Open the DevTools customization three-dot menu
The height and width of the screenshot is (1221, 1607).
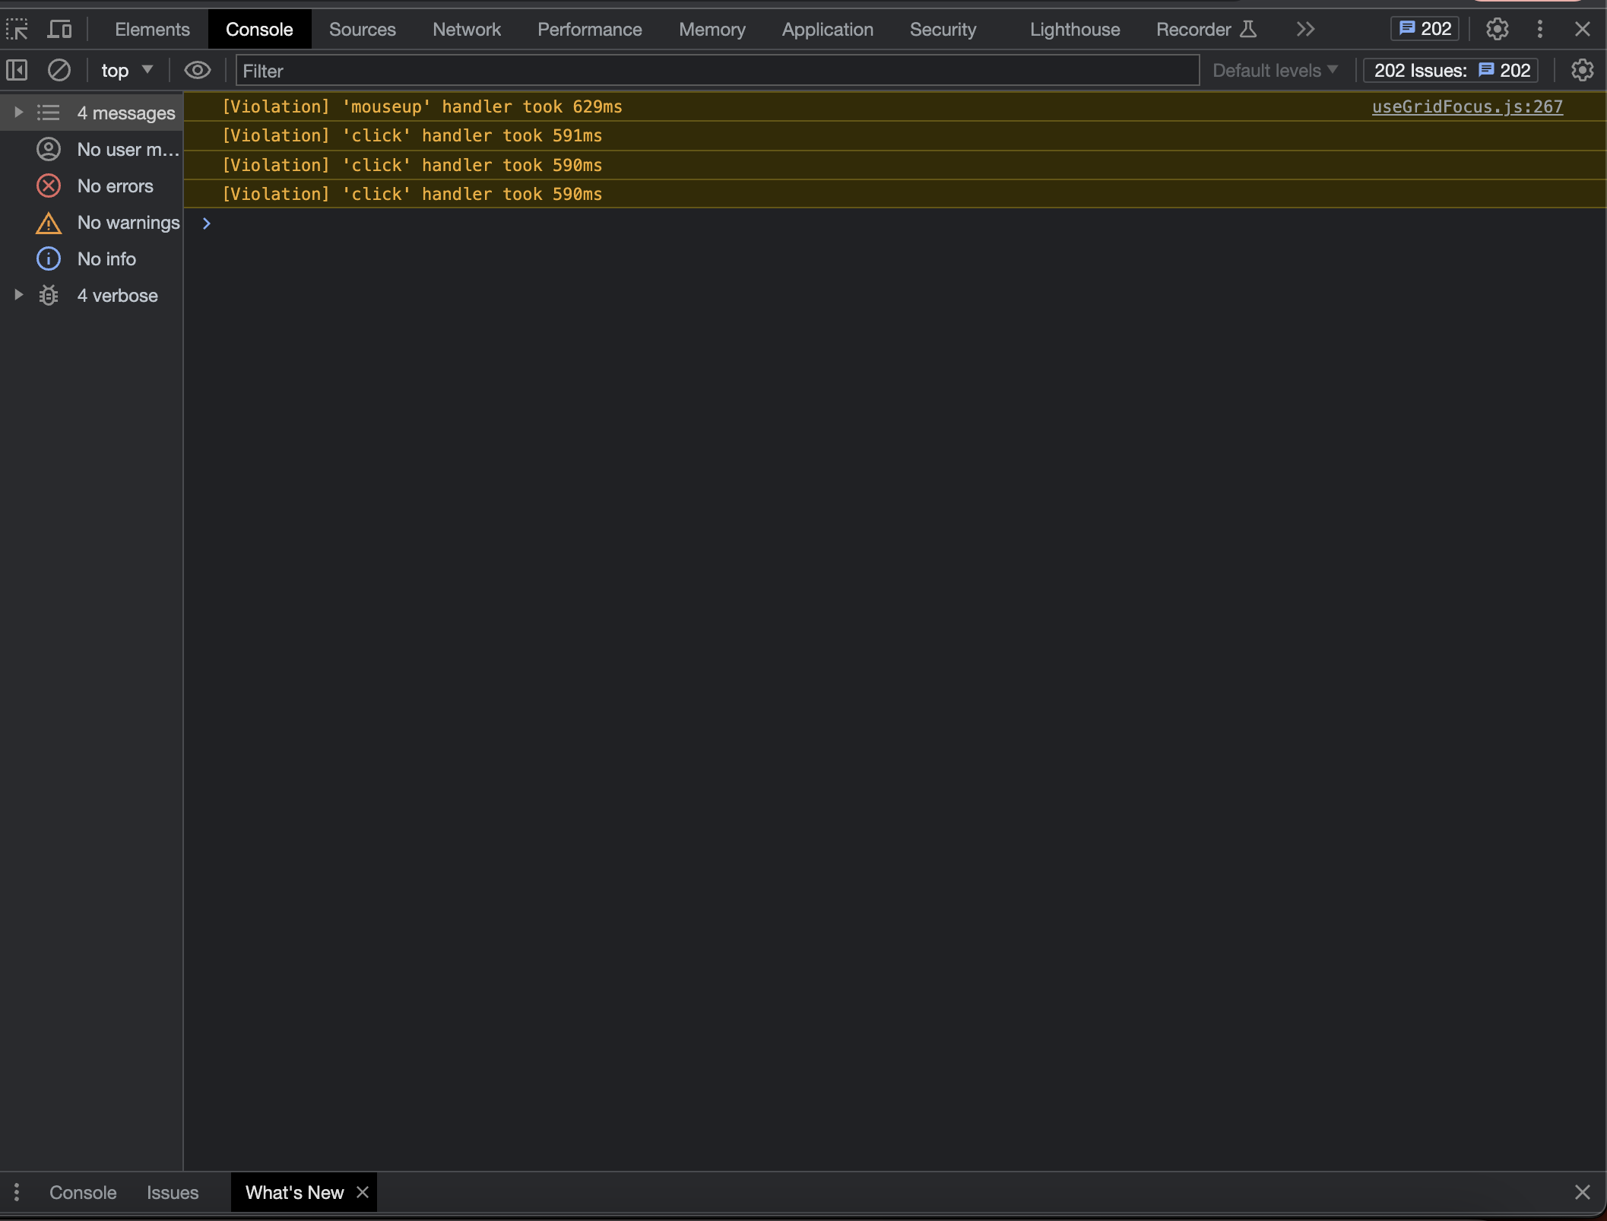1539,29
